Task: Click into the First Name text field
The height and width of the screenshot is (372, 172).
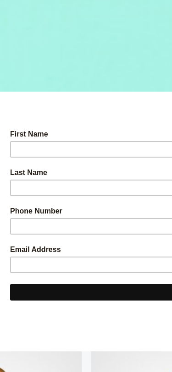Action: (91, 149)
